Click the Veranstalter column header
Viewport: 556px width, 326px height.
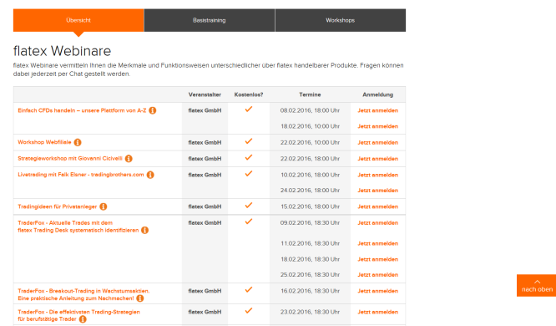[x=205, y=94]
